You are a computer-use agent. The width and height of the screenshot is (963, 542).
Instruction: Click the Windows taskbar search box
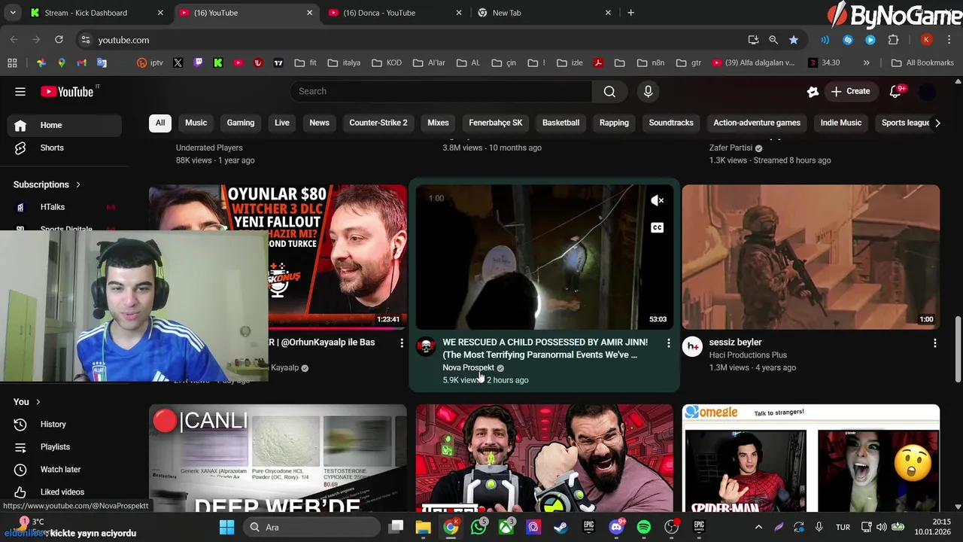[310, 527]
